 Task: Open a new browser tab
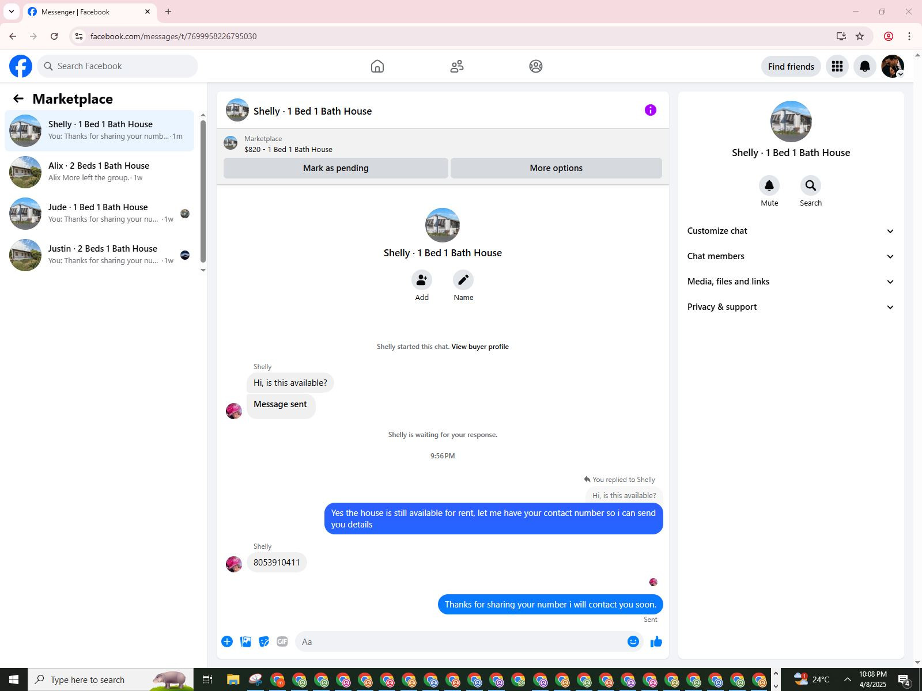pos(168,12)
